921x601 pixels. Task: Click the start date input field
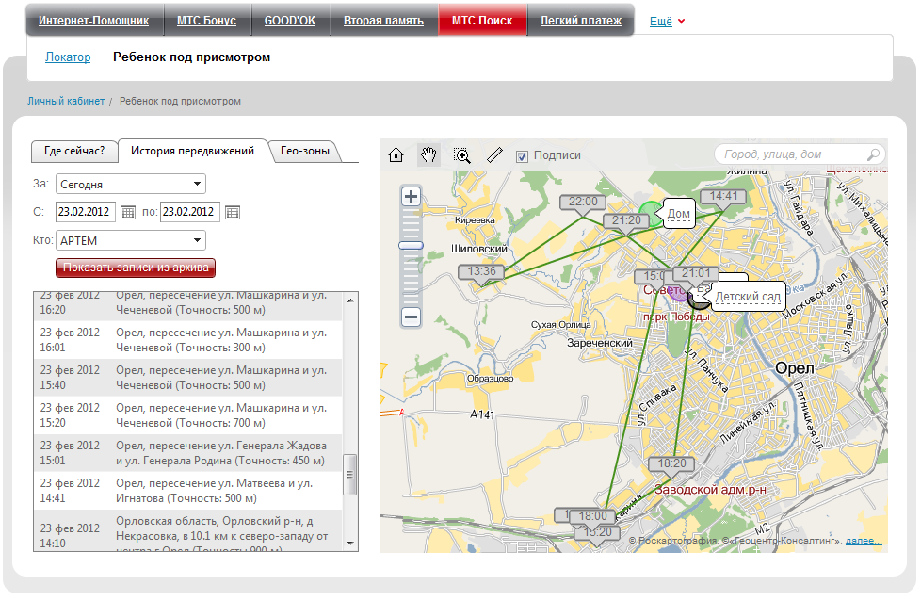point(85,212)
